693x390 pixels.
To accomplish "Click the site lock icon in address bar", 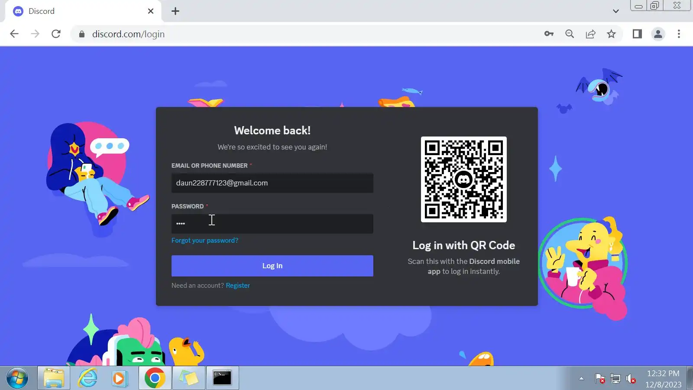I will [x=82, y=34].
